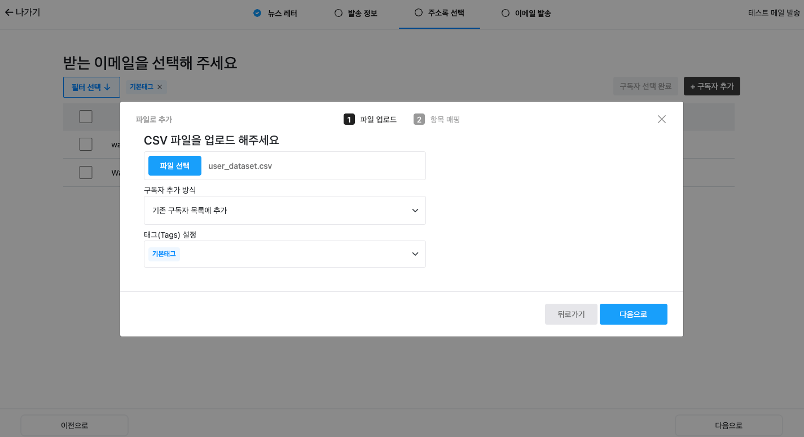Image resolution: width=804 pixels, height=437 pixels.
Task: Switch to the 주소록 선택 step
Action: pyautogui.click(x=440, y=12)
